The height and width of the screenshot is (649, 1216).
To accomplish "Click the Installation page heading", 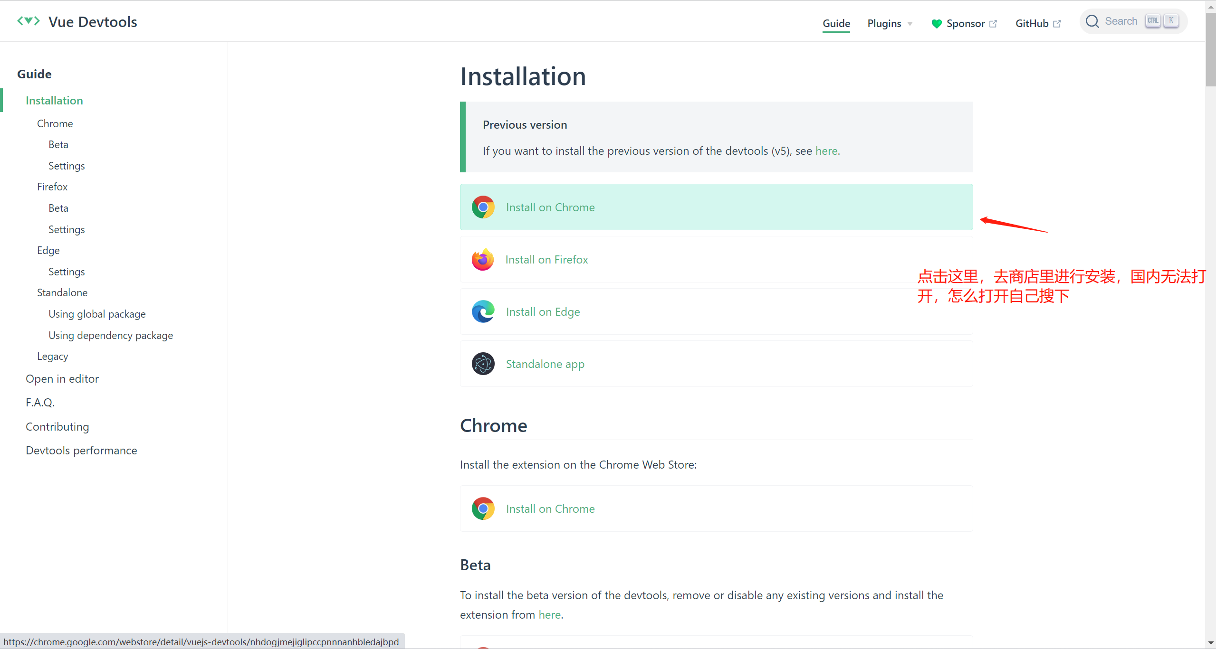I will (523, 76).
